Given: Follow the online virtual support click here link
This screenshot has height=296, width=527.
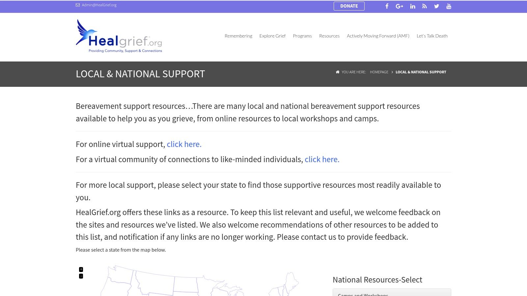Looking at the screenshot, I should [183, 144].
